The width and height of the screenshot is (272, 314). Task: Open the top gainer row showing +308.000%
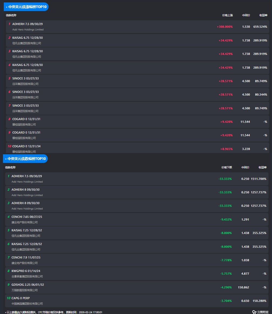pos(137,27)
